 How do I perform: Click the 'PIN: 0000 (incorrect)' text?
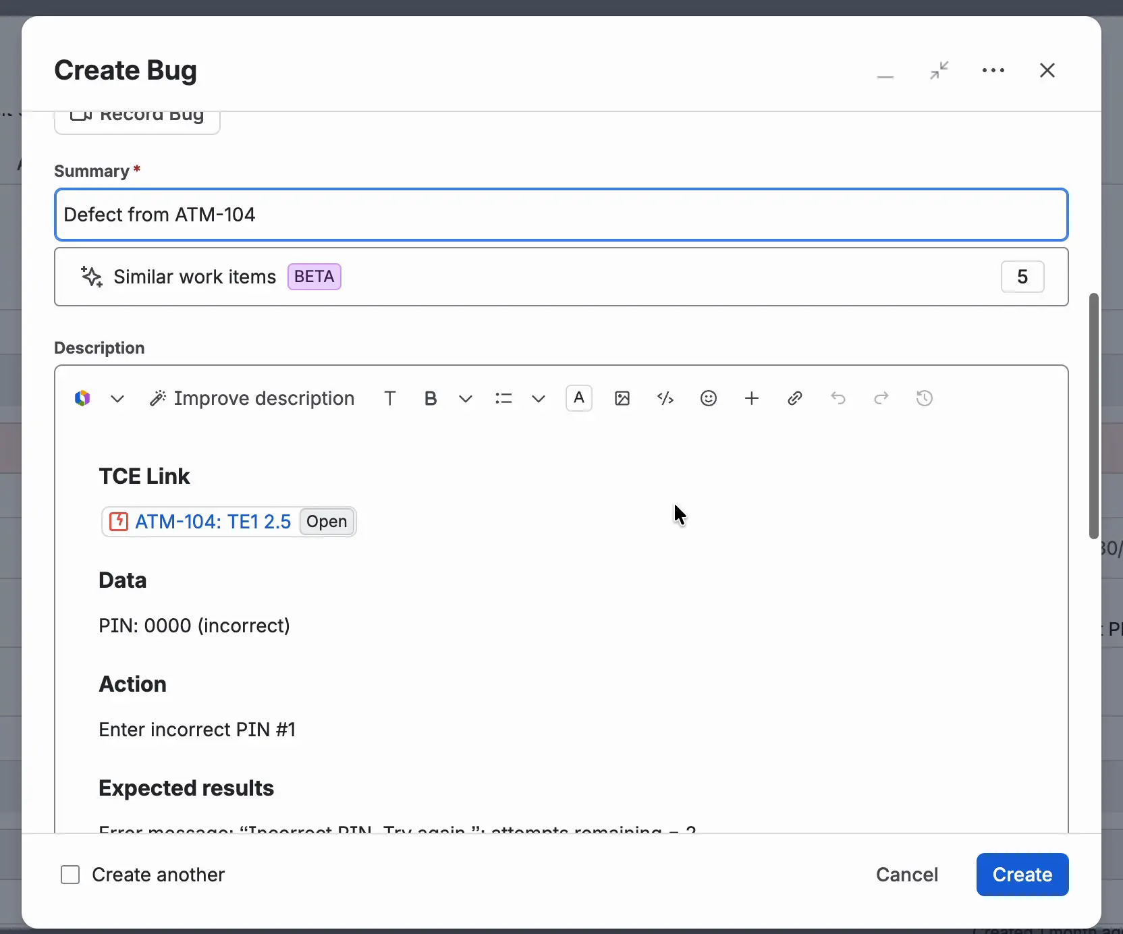194,626
